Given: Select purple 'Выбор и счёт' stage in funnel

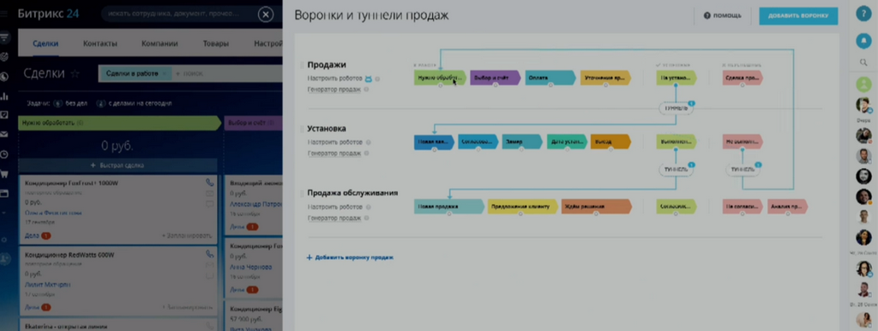Looking at the screenshot, I should [x=496, y=78].
